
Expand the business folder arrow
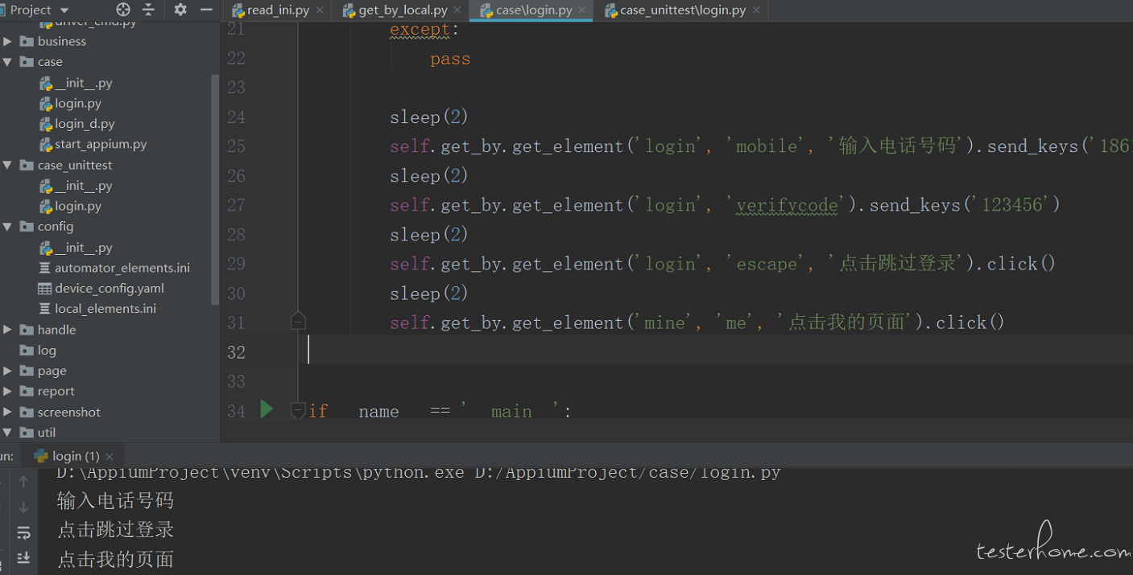click(8, 41)
